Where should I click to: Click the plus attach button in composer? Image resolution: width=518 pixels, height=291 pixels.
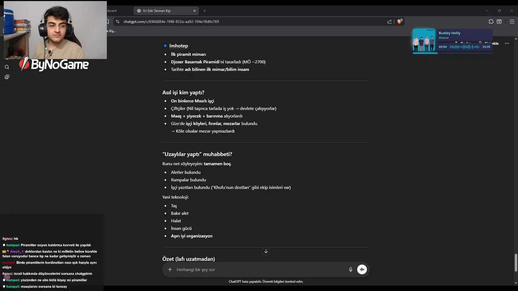tap(170, 270)
